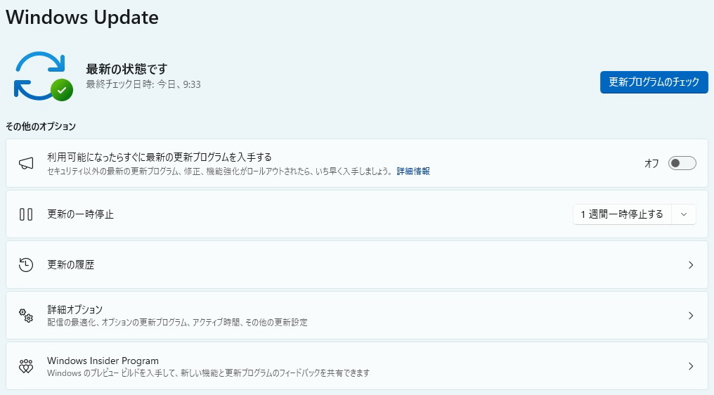Click the clock history icon for 更新の履歴
Screen dimensions: 714x395
tap(26, 265)
